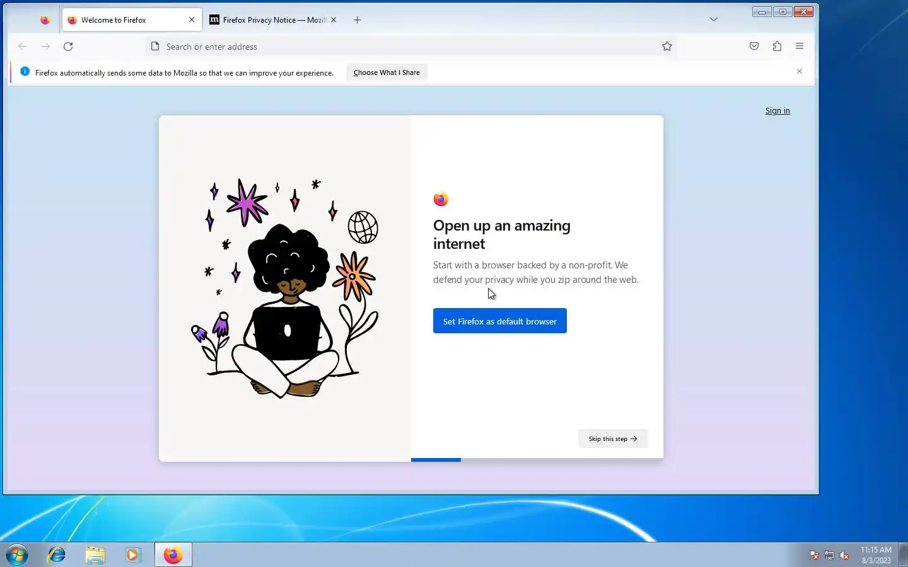This screenshot has width=908, height=567.
Task: Click the info icon in notification bar
Action: (x=25, y=72)
